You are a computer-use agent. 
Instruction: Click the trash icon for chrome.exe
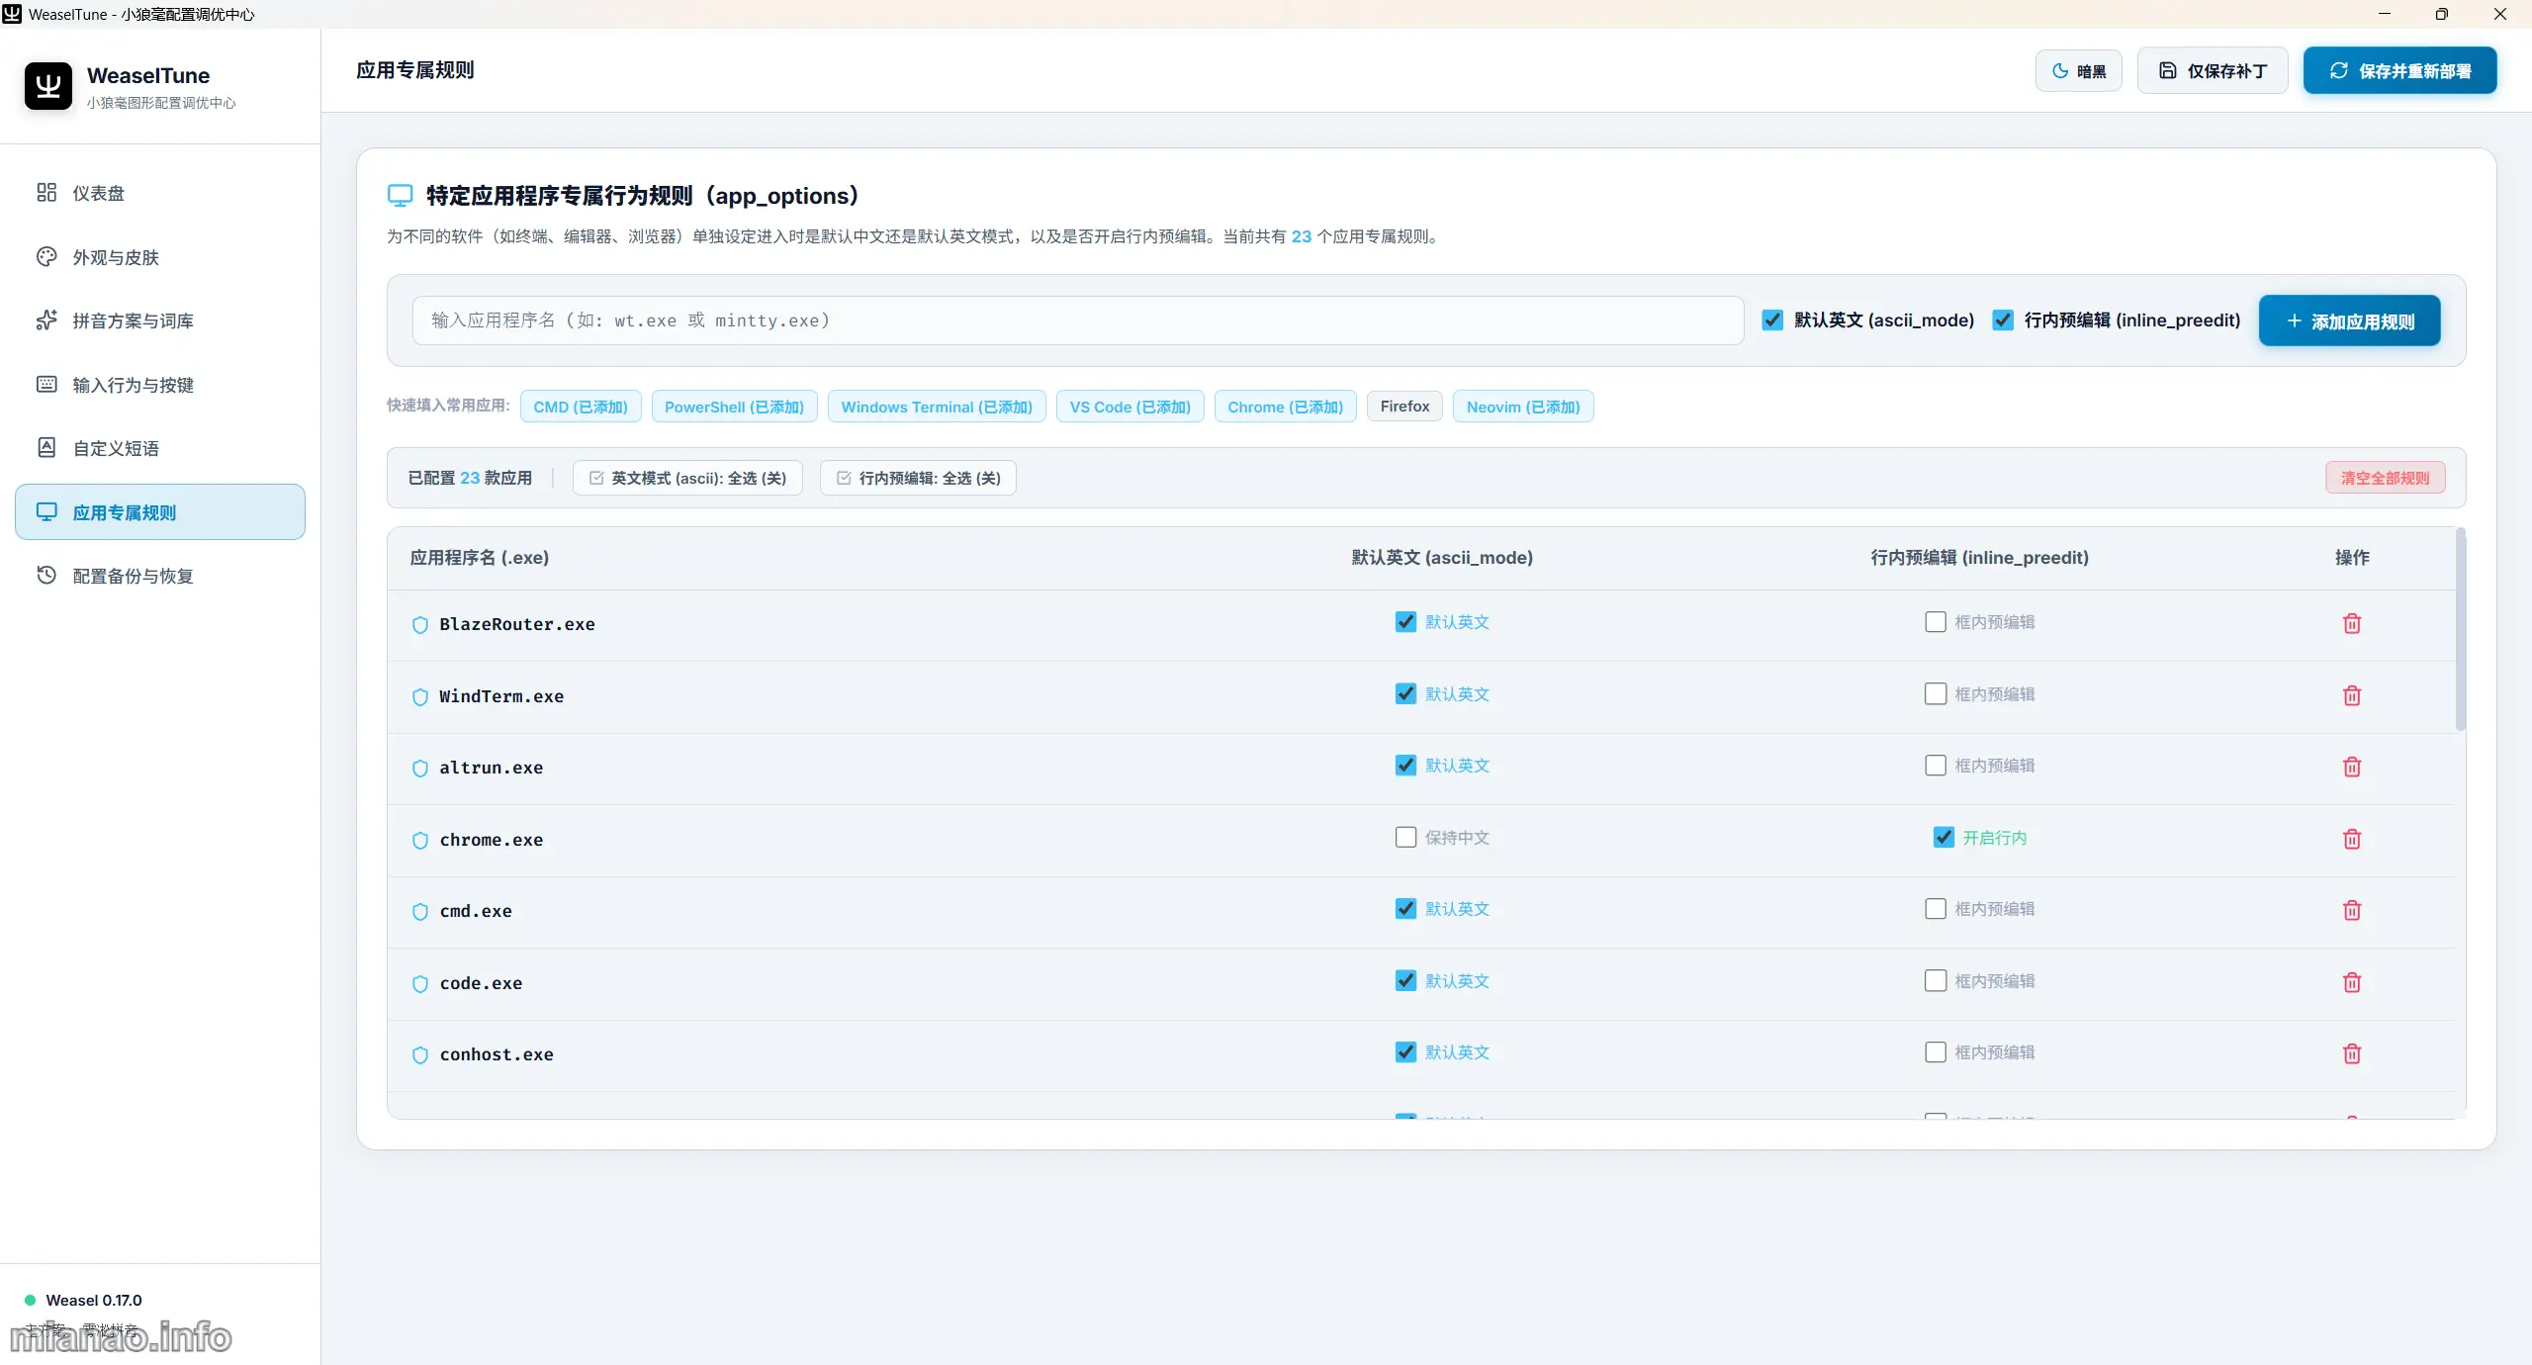click(2352, 839)
